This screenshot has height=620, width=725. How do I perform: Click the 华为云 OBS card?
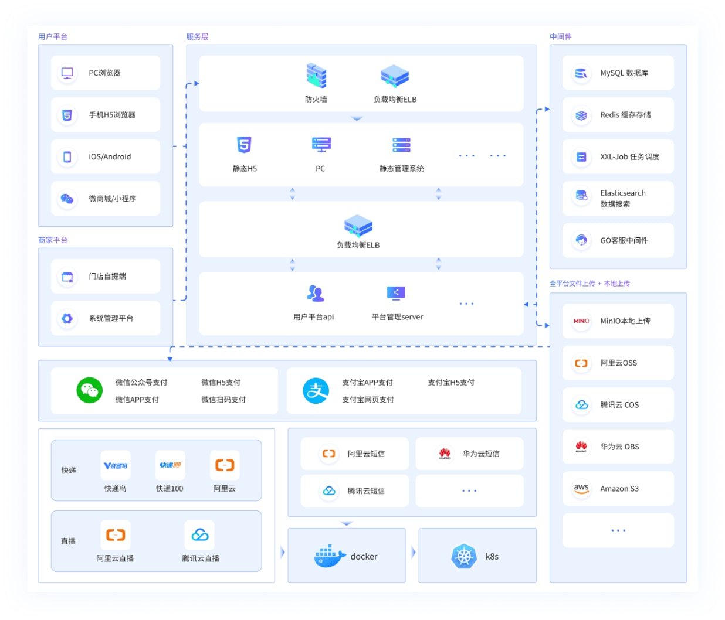(x=618, y=447)
